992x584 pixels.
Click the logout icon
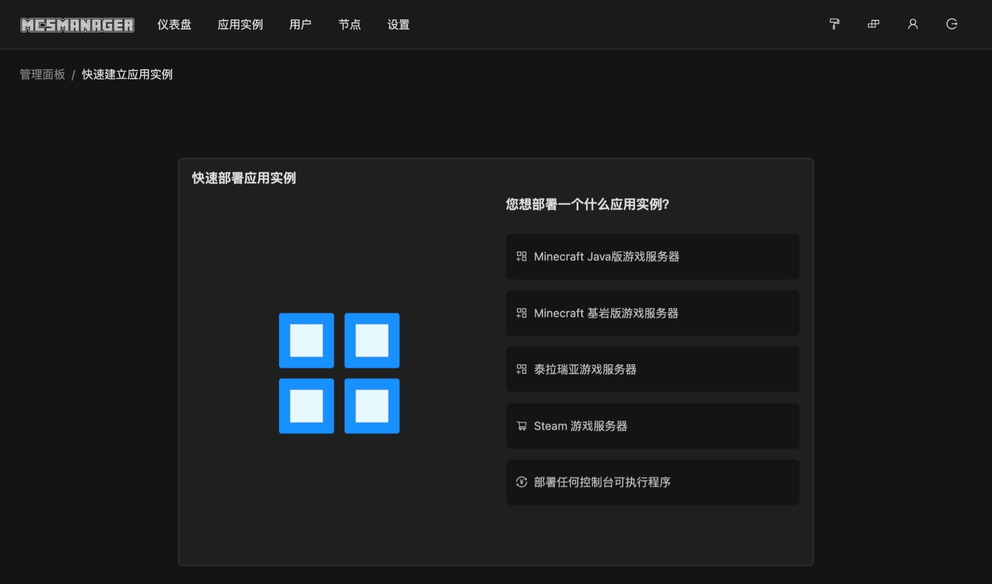point(952,24)
